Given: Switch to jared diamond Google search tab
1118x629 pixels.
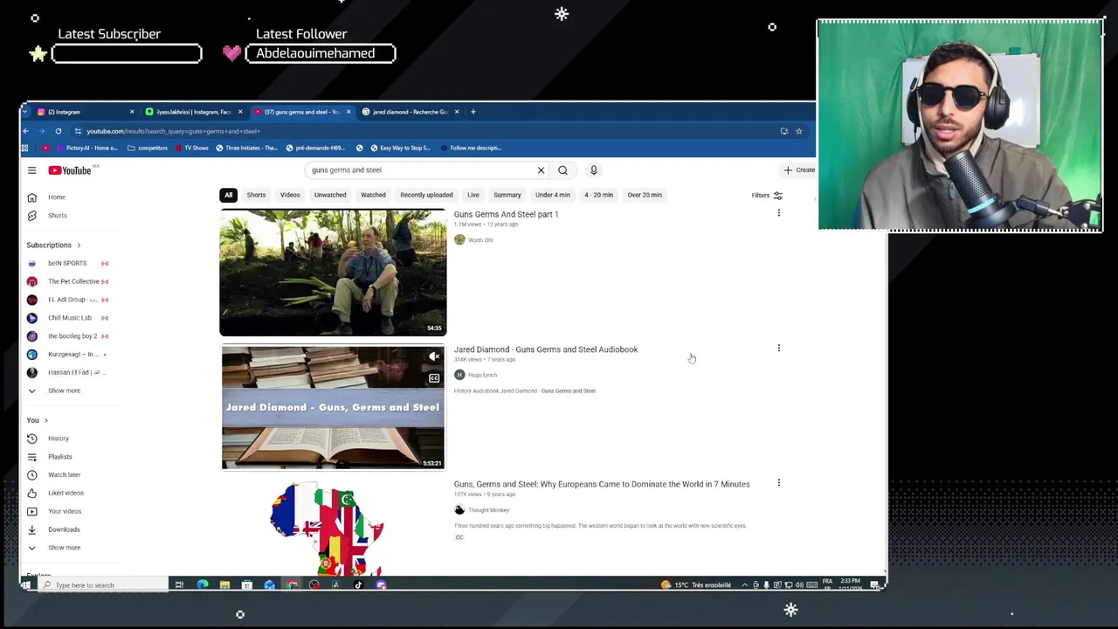Looking at the screenshot, I should coord(409,112).
